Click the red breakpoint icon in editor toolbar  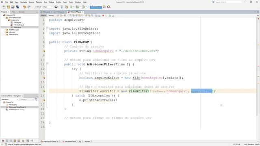(x=103, y=15)
